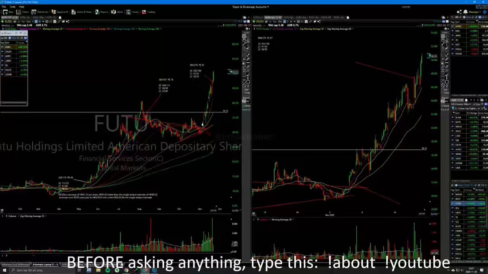This screenshot has height=274, width=488.
Task: Open the Tools menu
Action: coord(12,7)
